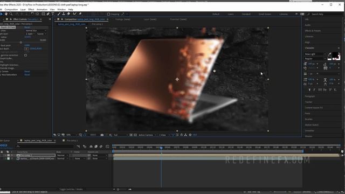Click the composition mini-flowchart icon in the timeline
The height and width of the screenshot is (194, 345).
(x=78, y=146)
